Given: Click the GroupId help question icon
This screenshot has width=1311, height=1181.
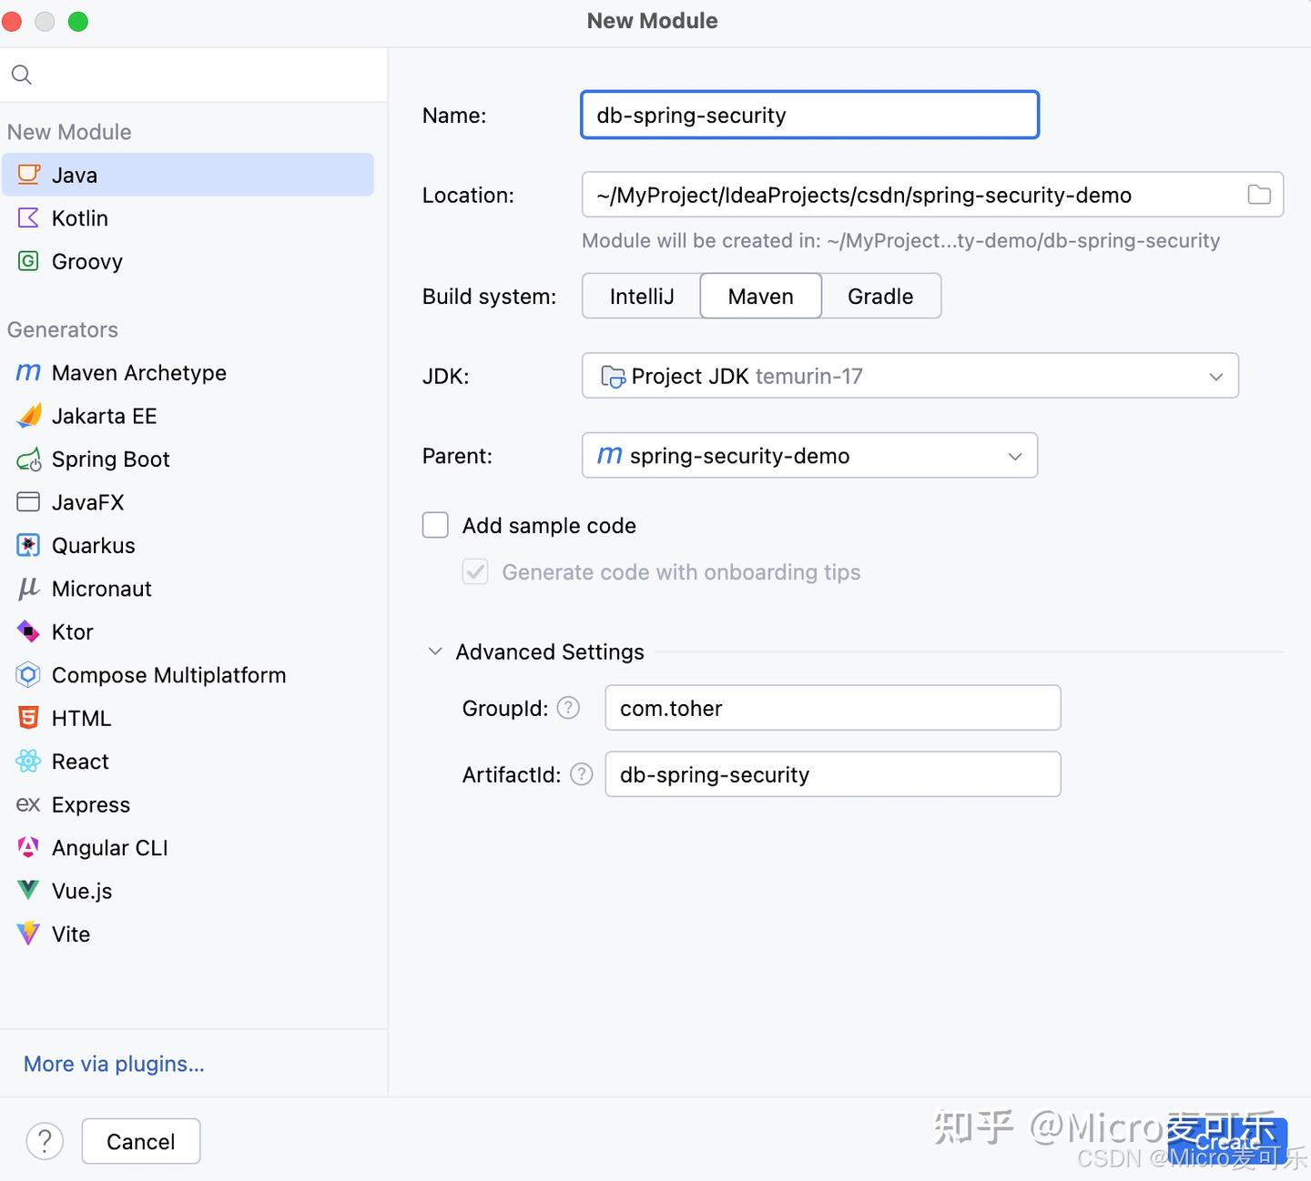Looking at the screenshot, I should [x=568, y=708].
